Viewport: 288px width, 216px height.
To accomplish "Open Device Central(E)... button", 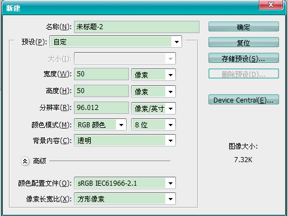I will [244, 99].
